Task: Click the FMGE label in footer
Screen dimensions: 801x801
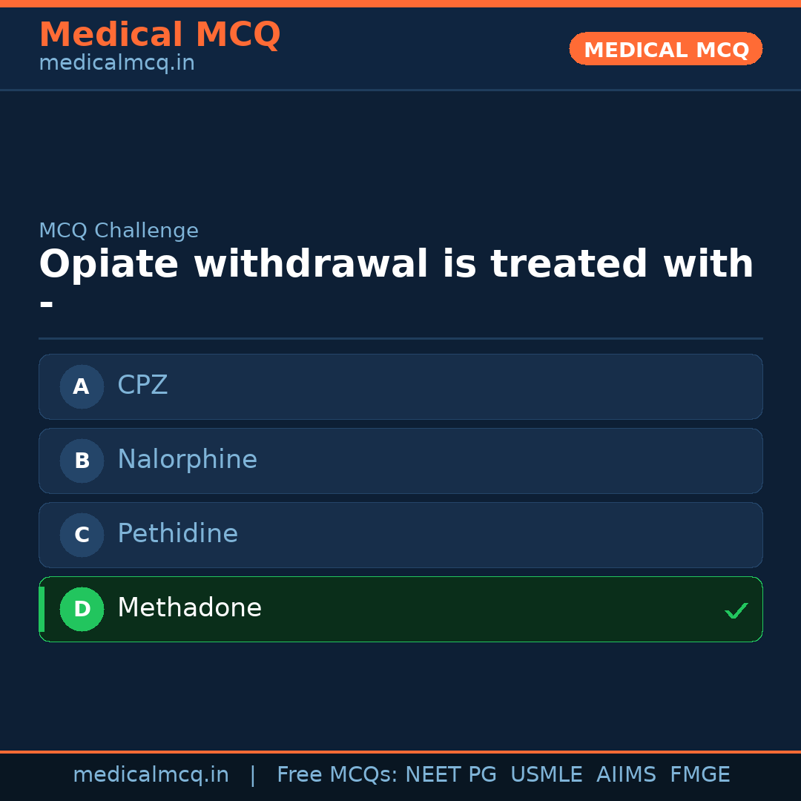Action: pyautogui.click(x=699, y=774)
